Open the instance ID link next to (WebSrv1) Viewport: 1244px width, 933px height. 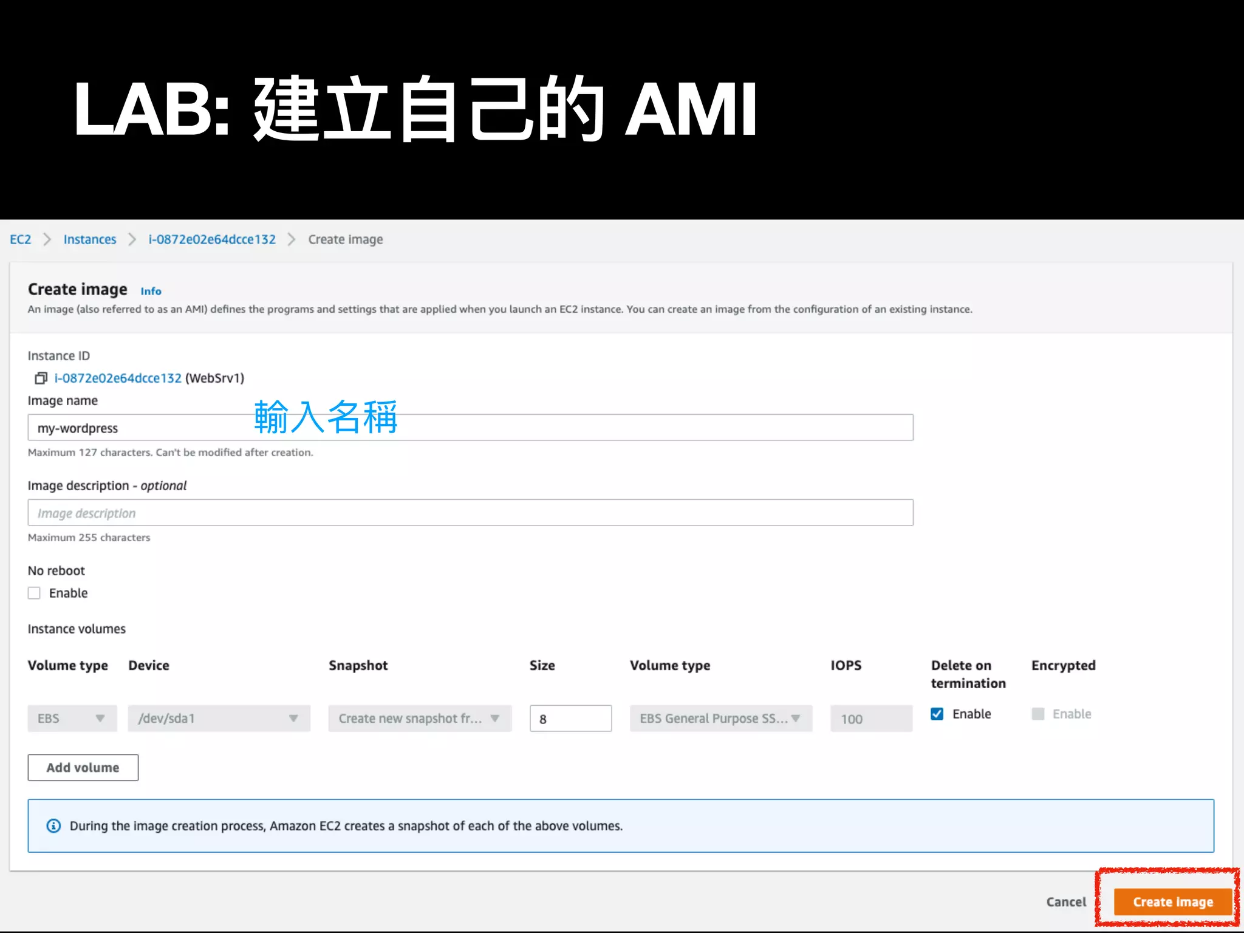click(x=118, y=378)
